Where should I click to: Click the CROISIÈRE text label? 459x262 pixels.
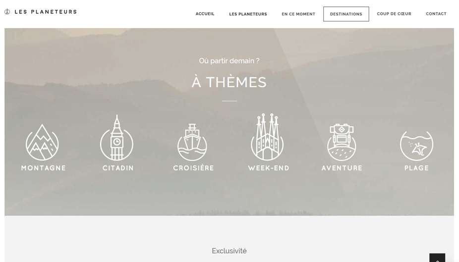click(x=193, y=168)
